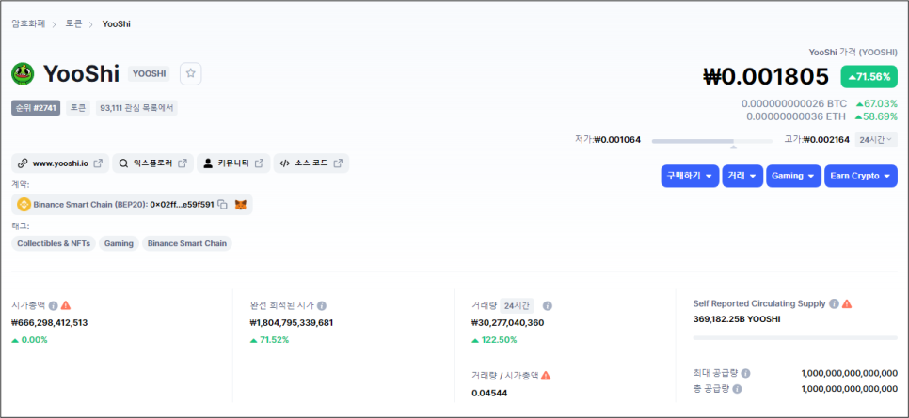909x418 pixels.
Task: Go to 토큰 breadcrumb
Action: (x=74, y=23)
